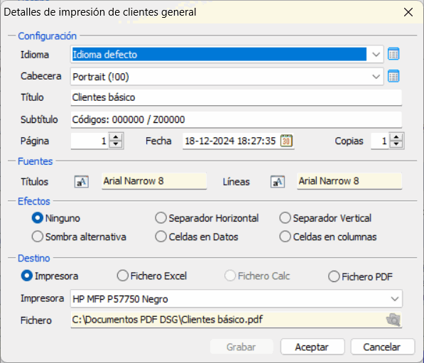The image size is (424, 363).
Task: Open the table icon beside Cabecera
Action: pyautogui.click(x=393, y=76)
